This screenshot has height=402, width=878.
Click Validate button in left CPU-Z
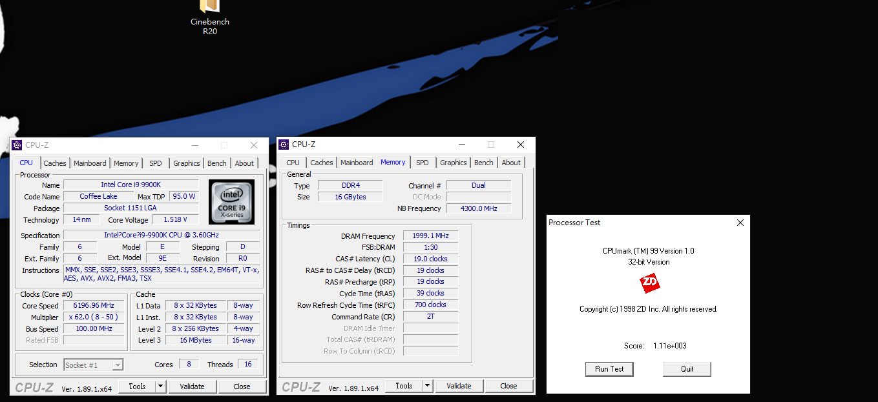click(192, 387)
